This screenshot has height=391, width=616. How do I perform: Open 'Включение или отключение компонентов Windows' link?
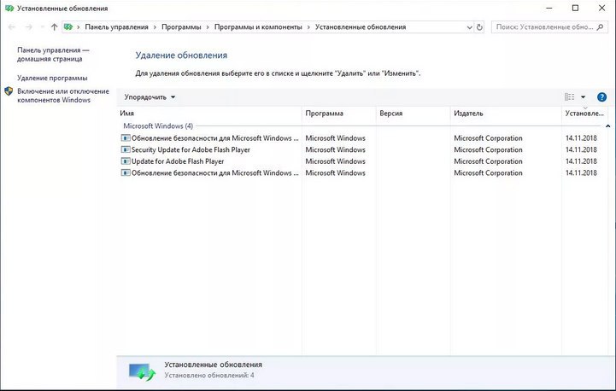63,96
